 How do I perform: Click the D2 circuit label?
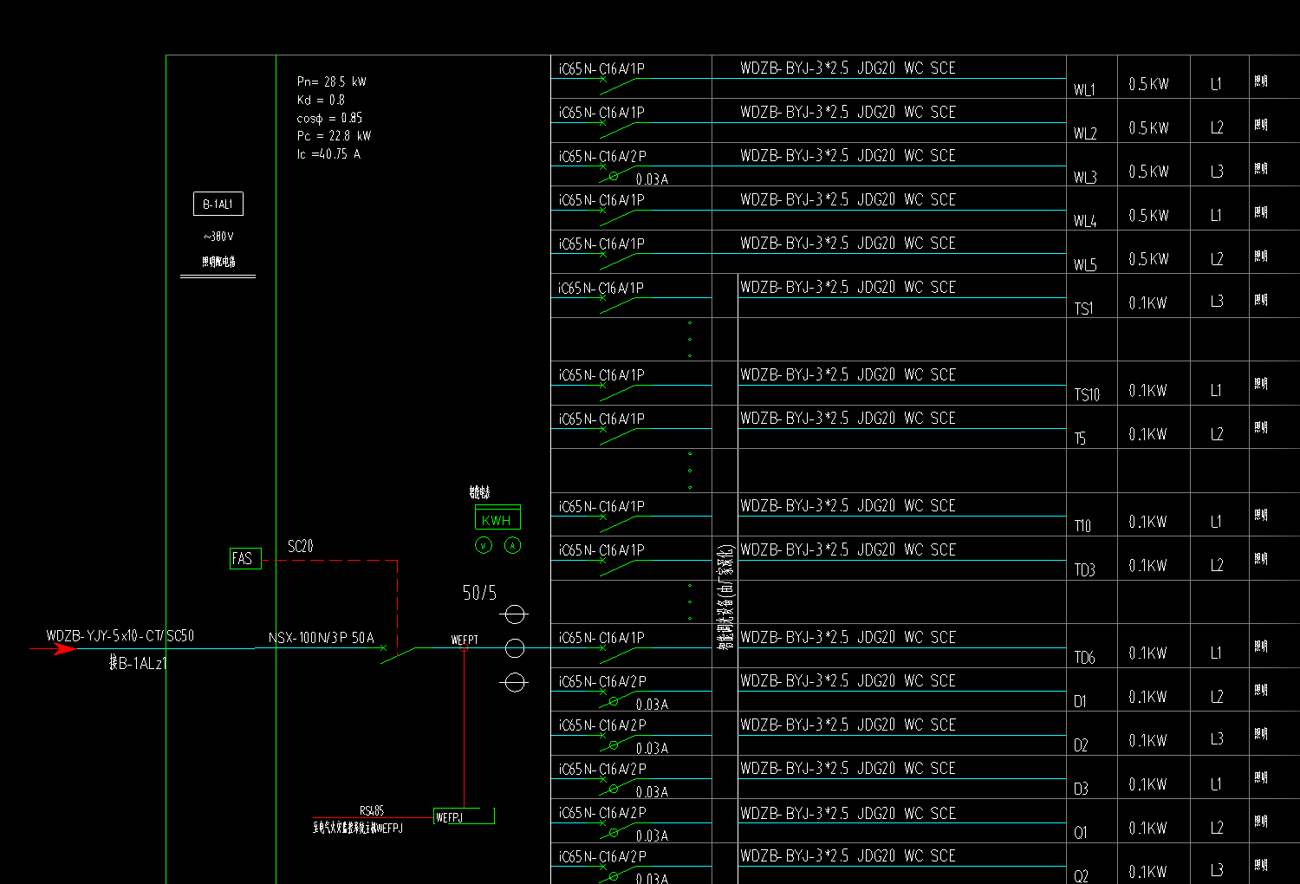coord(1081,745)
